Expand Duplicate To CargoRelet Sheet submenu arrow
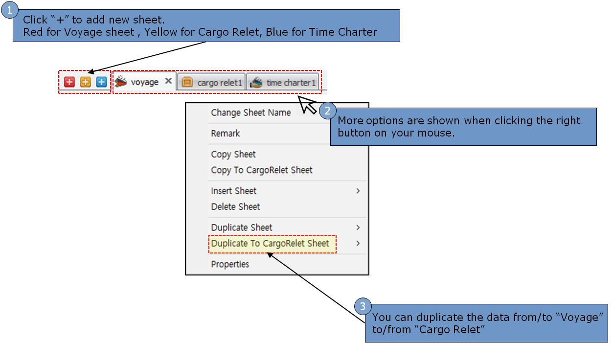The image size is (613, 343). pyautogui.click(x=358, y=243)
